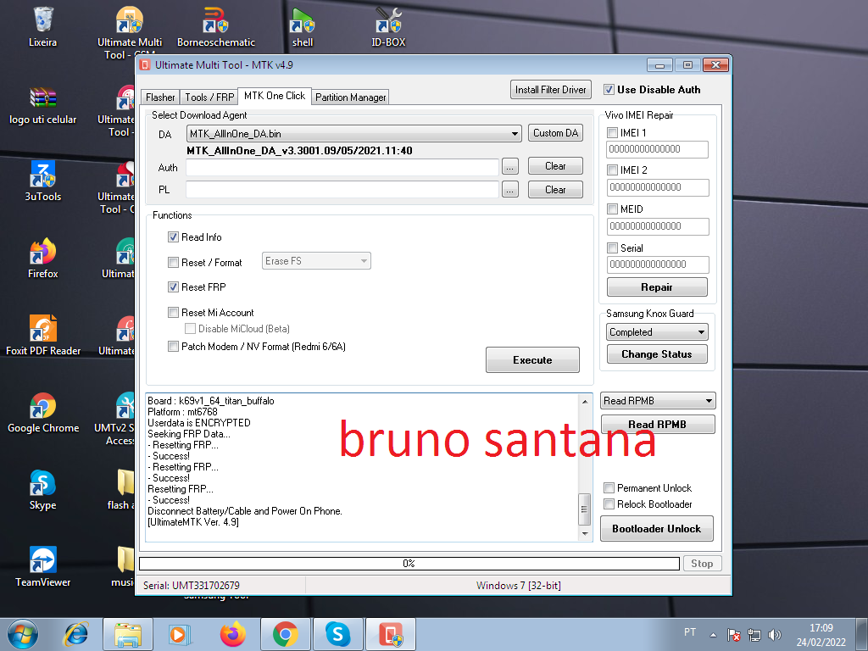Viewport: 868px width, 651px height.
Task: Open the Erase FS dropdown
Action: tap(316, 261)
